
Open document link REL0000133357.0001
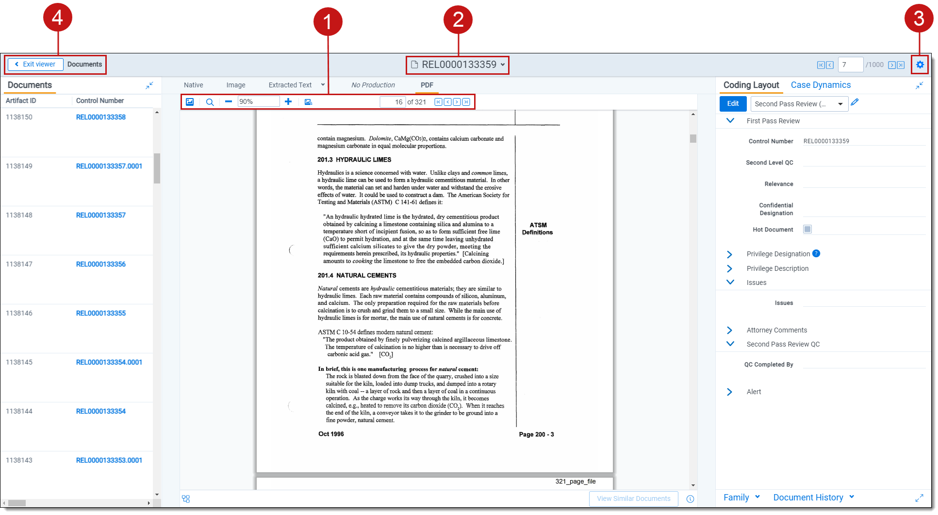click(109, 166)
